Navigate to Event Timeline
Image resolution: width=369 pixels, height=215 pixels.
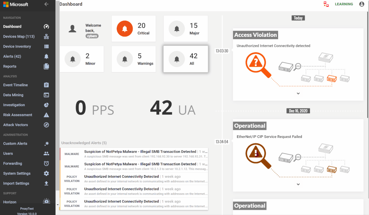15,85
